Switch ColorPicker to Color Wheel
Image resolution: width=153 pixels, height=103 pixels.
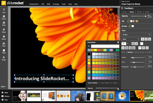click(105, 83)
